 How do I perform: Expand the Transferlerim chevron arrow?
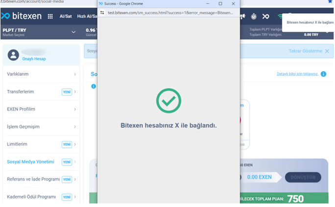pyautogui.click(x=75, y=92)
